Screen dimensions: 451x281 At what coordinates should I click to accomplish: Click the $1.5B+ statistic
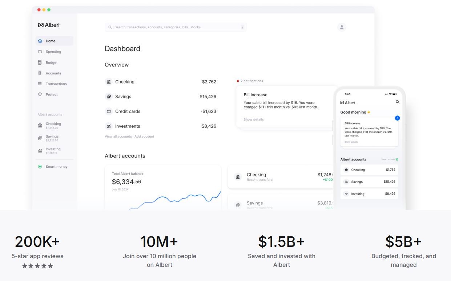282,241
